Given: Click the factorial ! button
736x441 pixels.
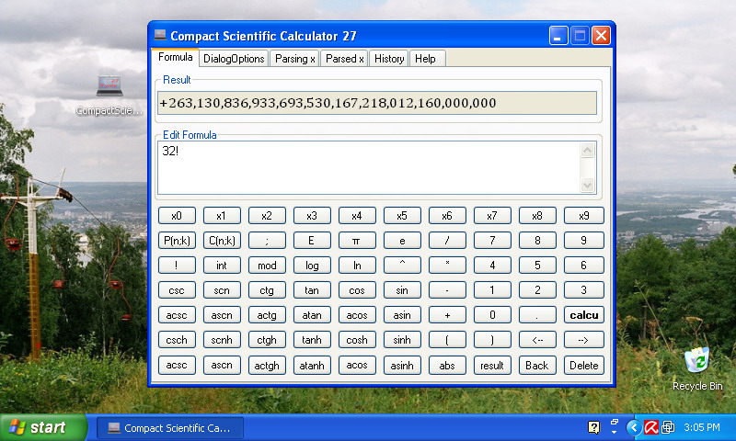Looking at the screenshot, I should (177, 266).
